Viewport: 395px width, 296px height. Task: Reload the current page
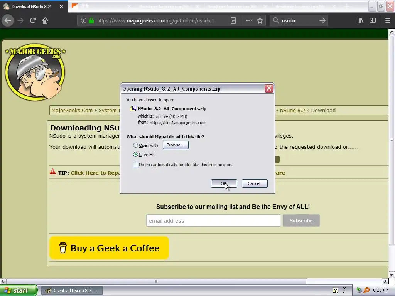[33, 20]
